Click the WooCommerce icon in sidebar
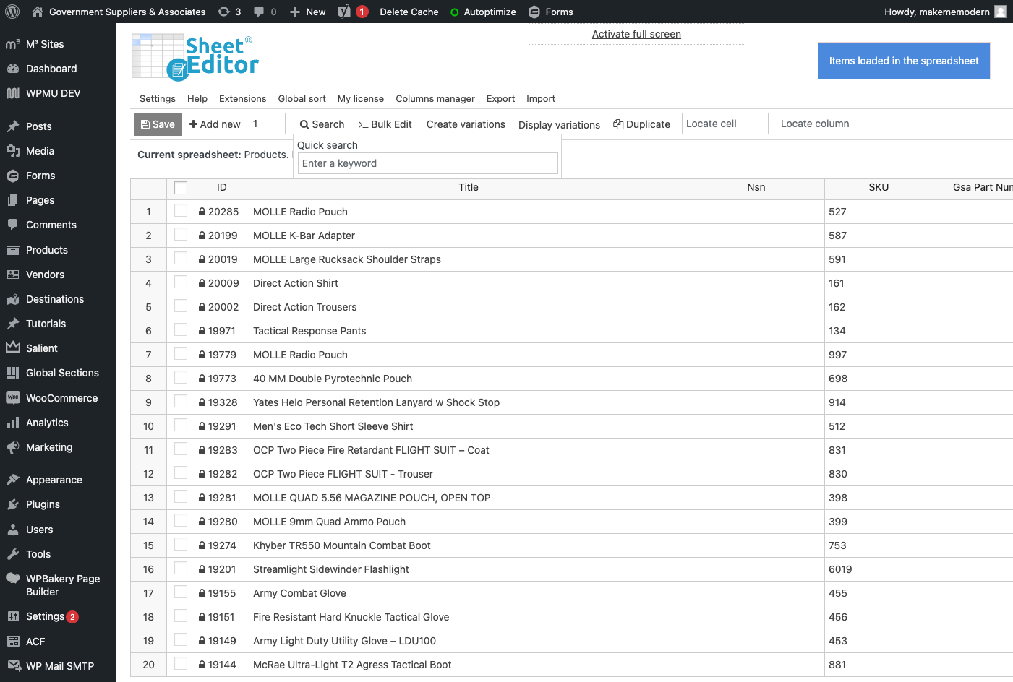Viewport: 1013px width, 682px height. [x=13, y=398]
